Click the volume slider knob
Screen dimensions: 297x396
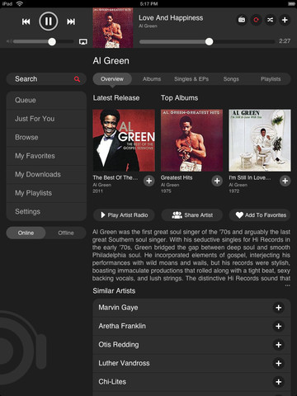point(52,42)
